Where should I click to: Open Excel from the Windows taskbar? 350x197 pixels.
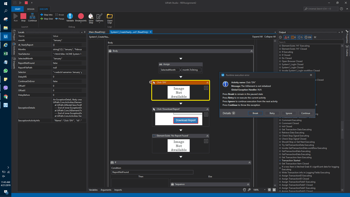[x=5, y=54]
